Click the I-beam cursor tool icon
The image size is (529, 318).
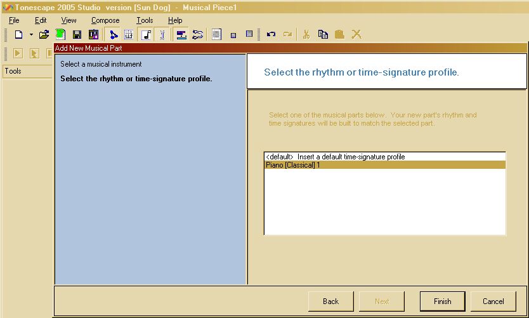tap(162, 34)
